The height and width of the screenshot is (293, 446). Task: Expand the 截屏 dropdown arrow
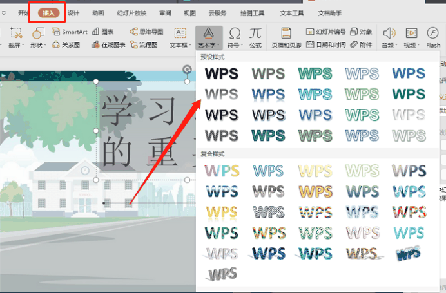coord(23,45)
